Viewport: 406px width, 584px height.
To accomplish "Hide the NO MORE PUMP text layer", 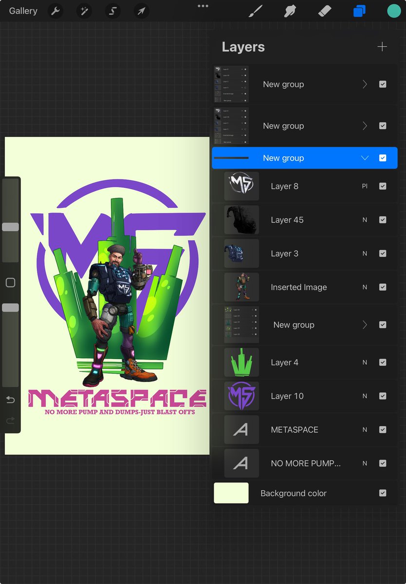I will [x=383, y=463].
